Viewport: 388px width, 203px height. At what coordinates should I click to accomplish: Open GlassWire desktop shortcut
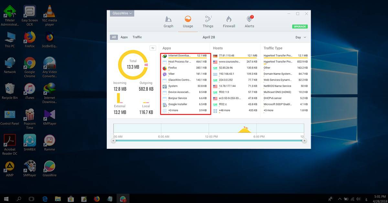coord(49,168)
